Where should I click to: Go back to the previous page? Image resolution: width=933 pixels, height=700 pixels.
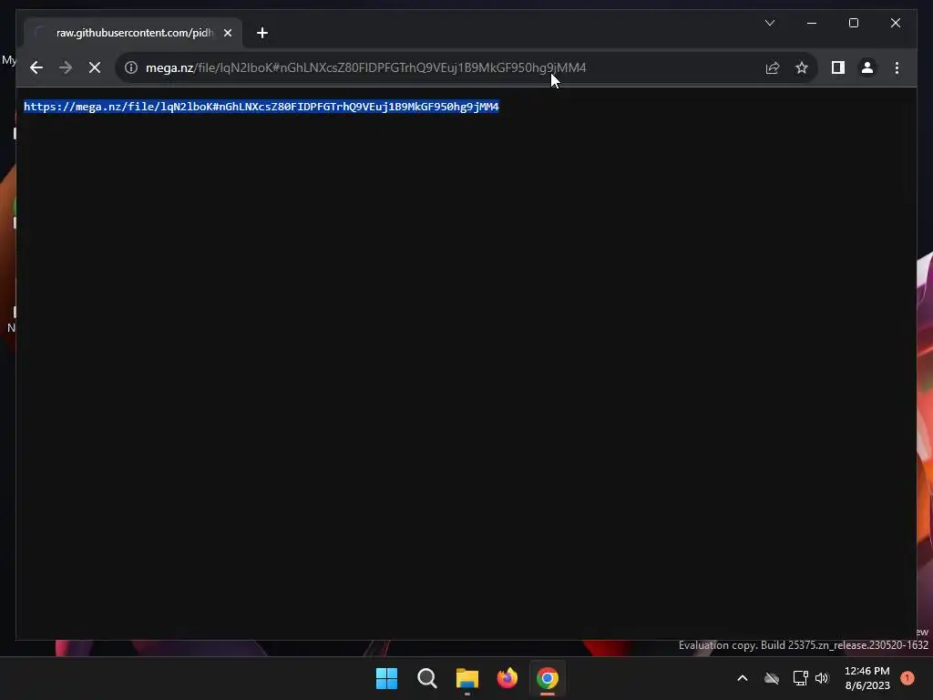pos(36,67)
